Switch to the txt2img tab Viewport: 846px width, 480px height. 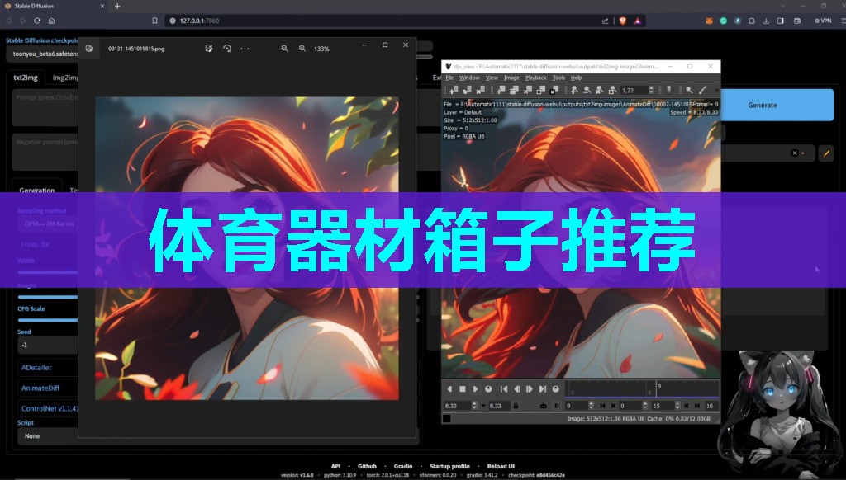[26, 78]
